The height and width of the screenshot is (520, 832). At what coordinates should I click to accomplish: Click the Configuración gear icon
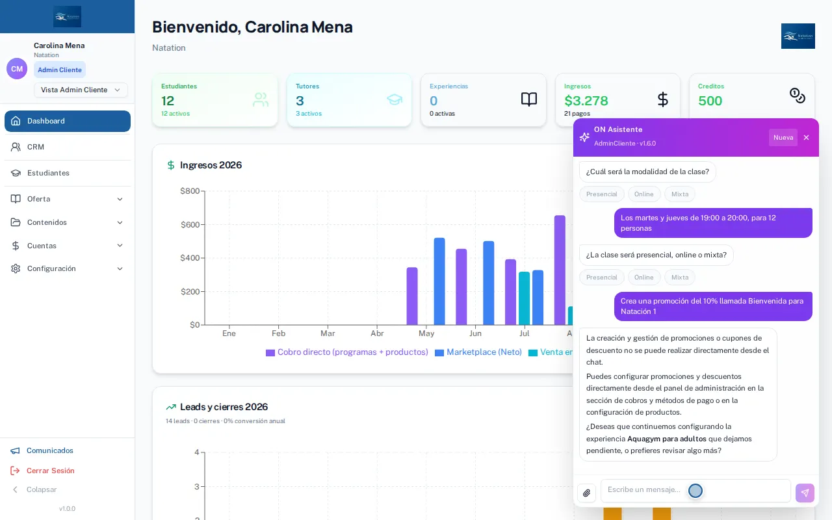click(16, 268)
